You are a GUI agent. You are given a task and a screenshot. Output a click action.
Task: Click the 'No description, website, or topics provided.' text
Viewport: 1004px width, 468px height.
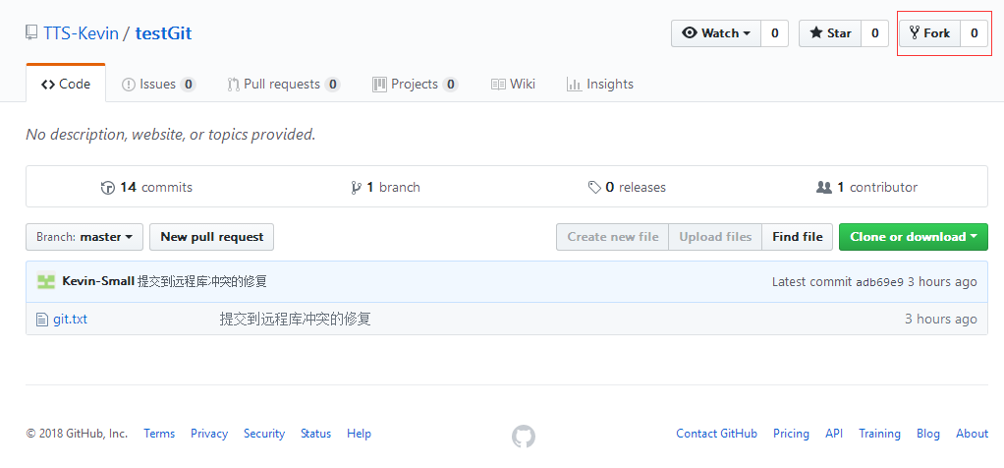pyautogui.click(x=171, y=135)
